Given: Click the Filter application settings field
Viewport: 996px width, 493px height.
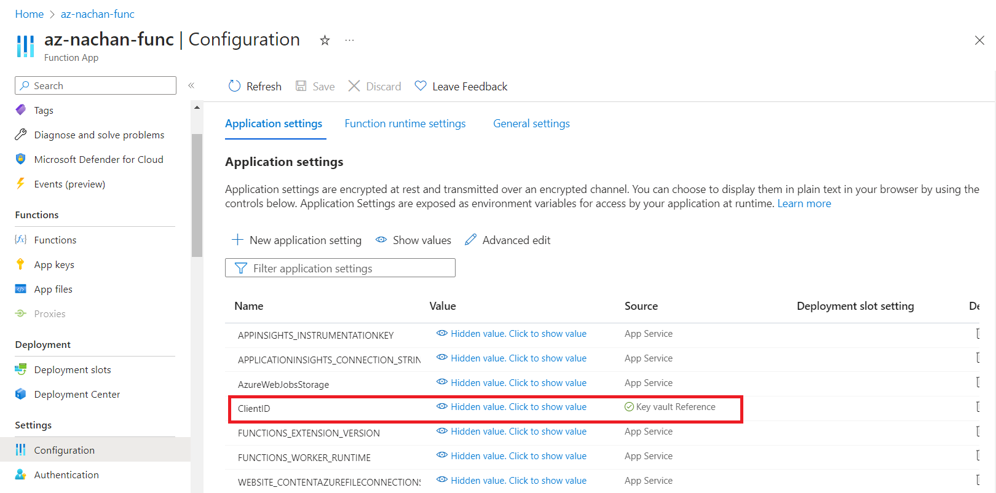Looking at the screenshot, I should [x=340, y=268].
